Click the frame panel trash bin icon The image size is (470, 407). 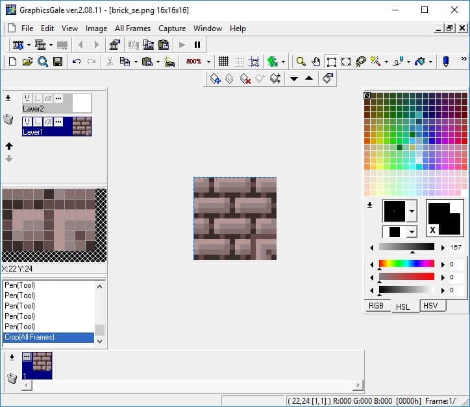(x=12, y=378)
